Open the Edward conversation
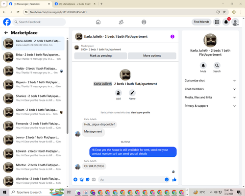This screenshot has height=196, width=245. (x=33, y=153)
